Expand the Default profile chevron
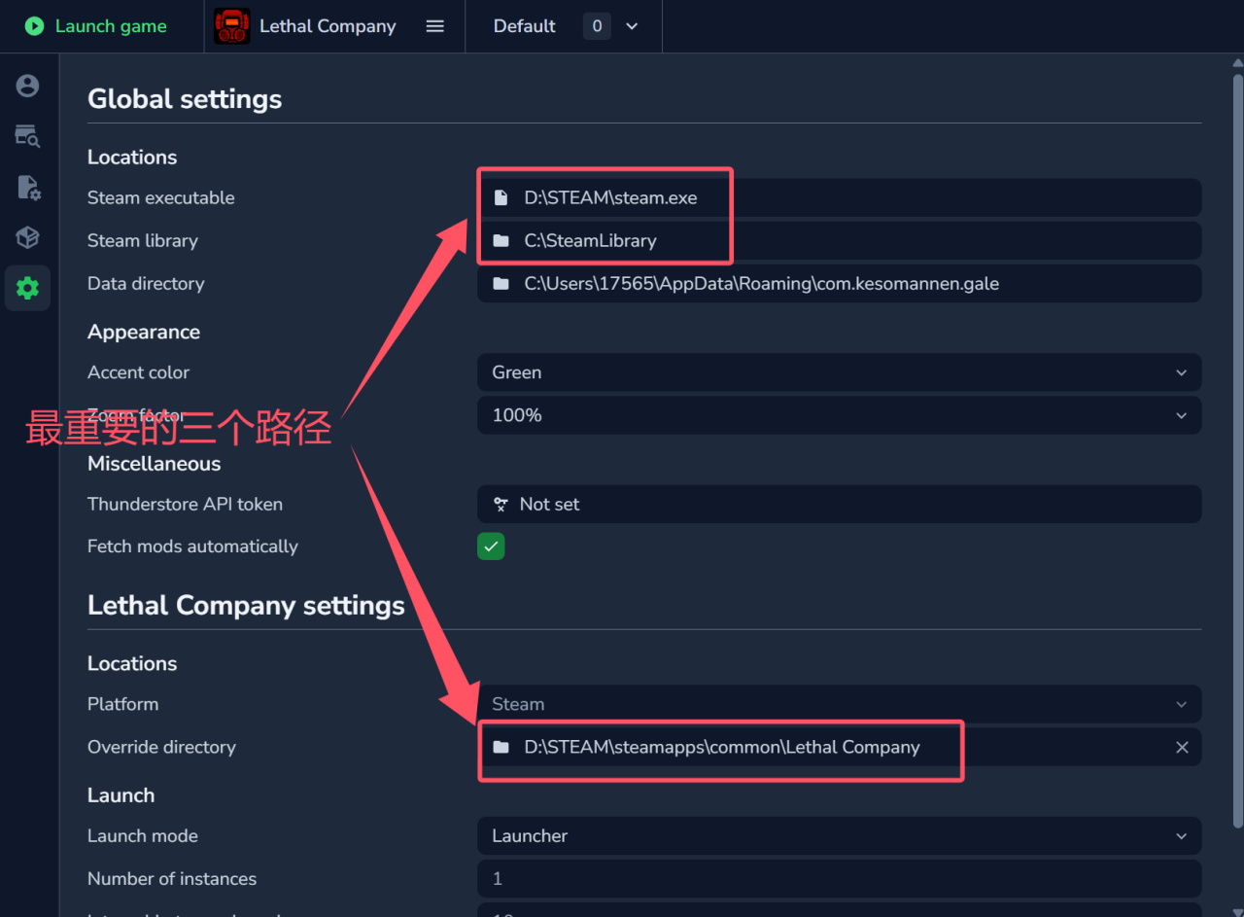The image size is (1244, 917). (632, 26)
